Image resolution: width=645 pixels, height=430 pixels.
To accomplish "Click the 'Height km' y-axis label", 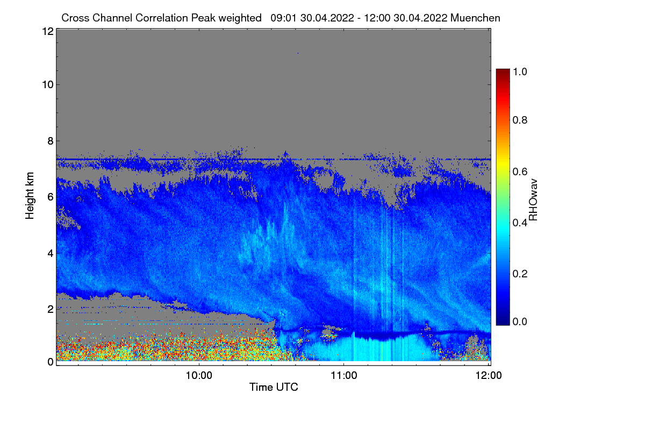I will [x=30, y=196].
